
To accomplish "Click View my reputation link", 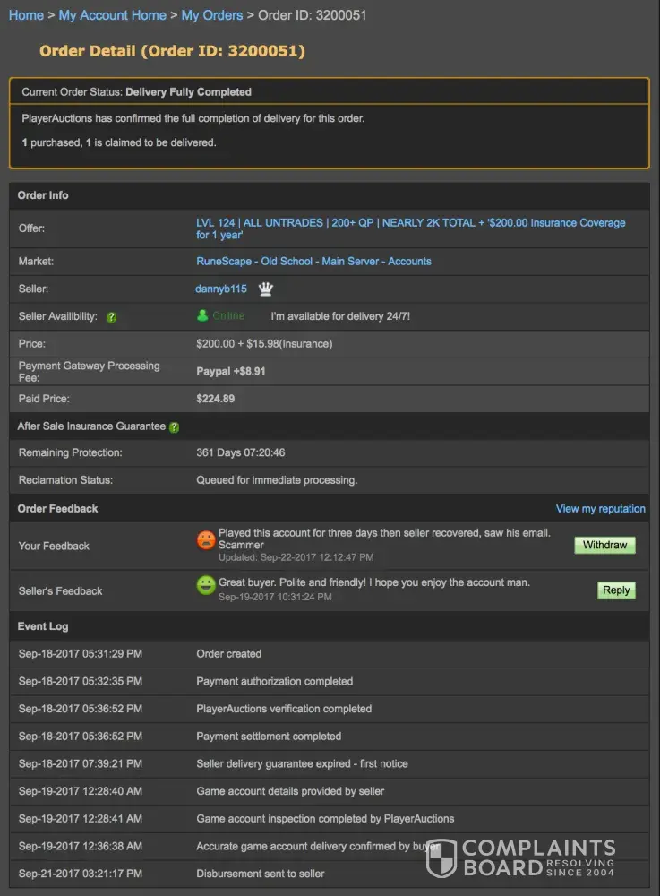I will [x=600, y=509].
